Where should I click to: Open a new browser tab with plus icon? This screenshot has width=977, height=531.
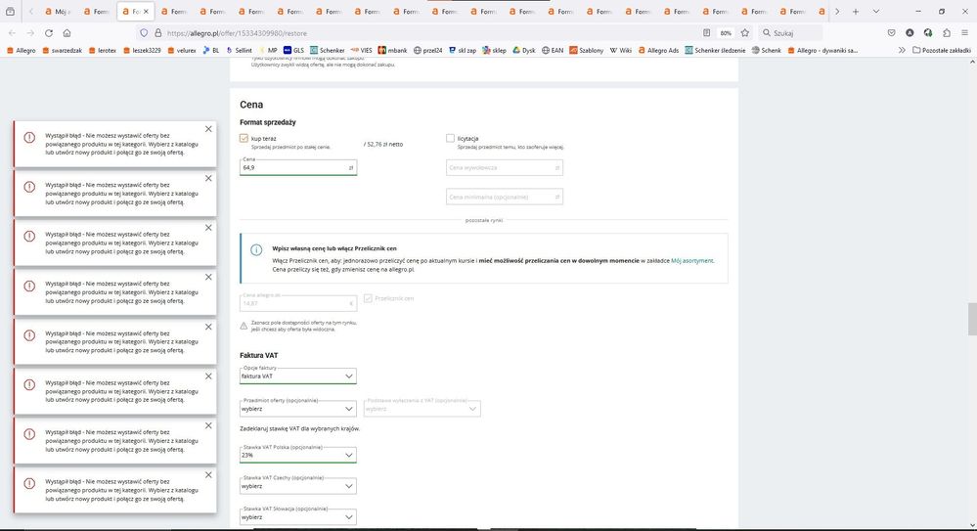(x=856, y=12)
